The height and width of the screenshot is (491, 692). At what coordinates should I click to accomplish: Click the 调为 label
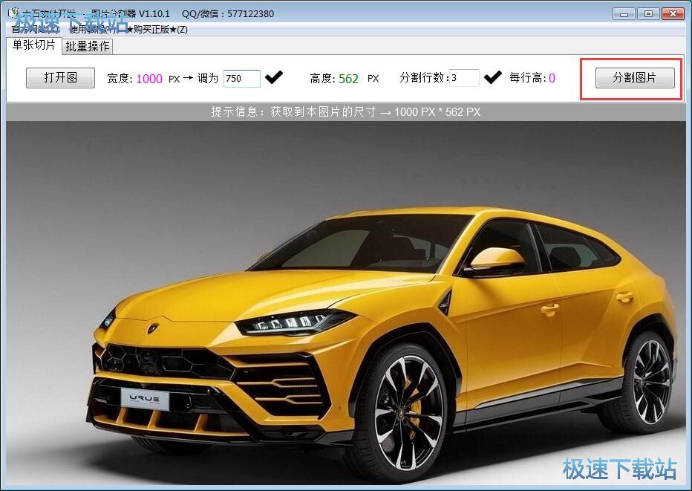click(x=207, y=79)
